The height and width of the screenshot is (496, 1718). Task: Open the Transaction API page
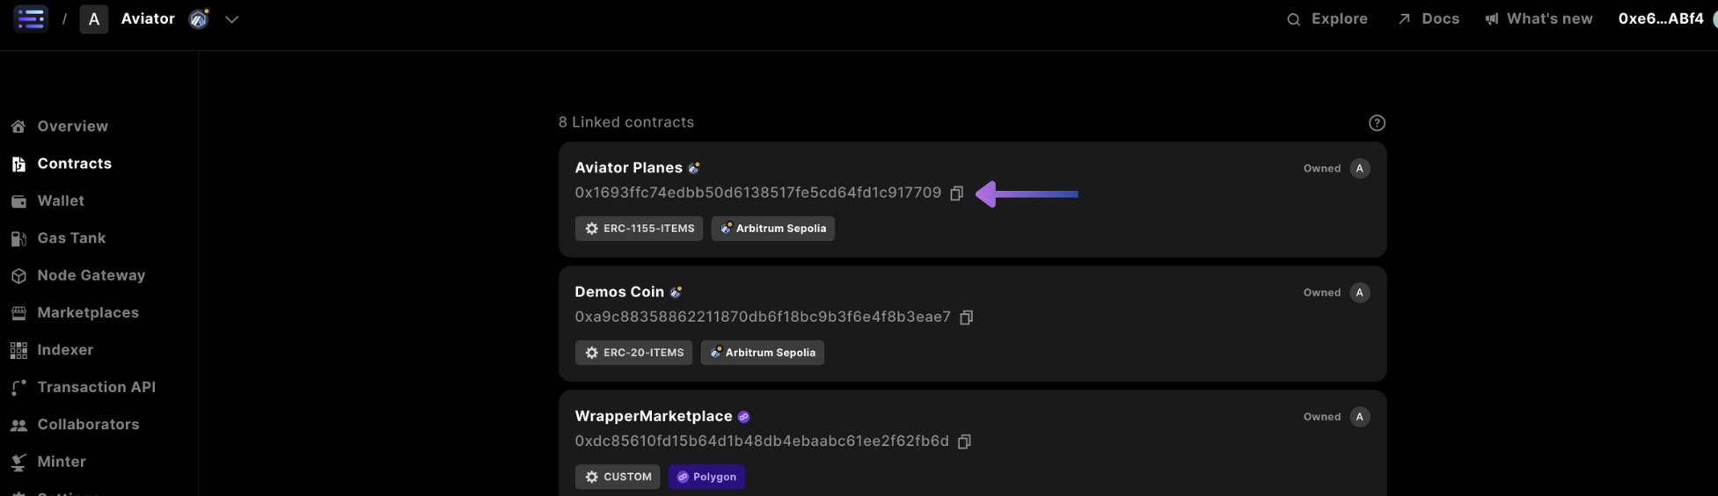96,387
